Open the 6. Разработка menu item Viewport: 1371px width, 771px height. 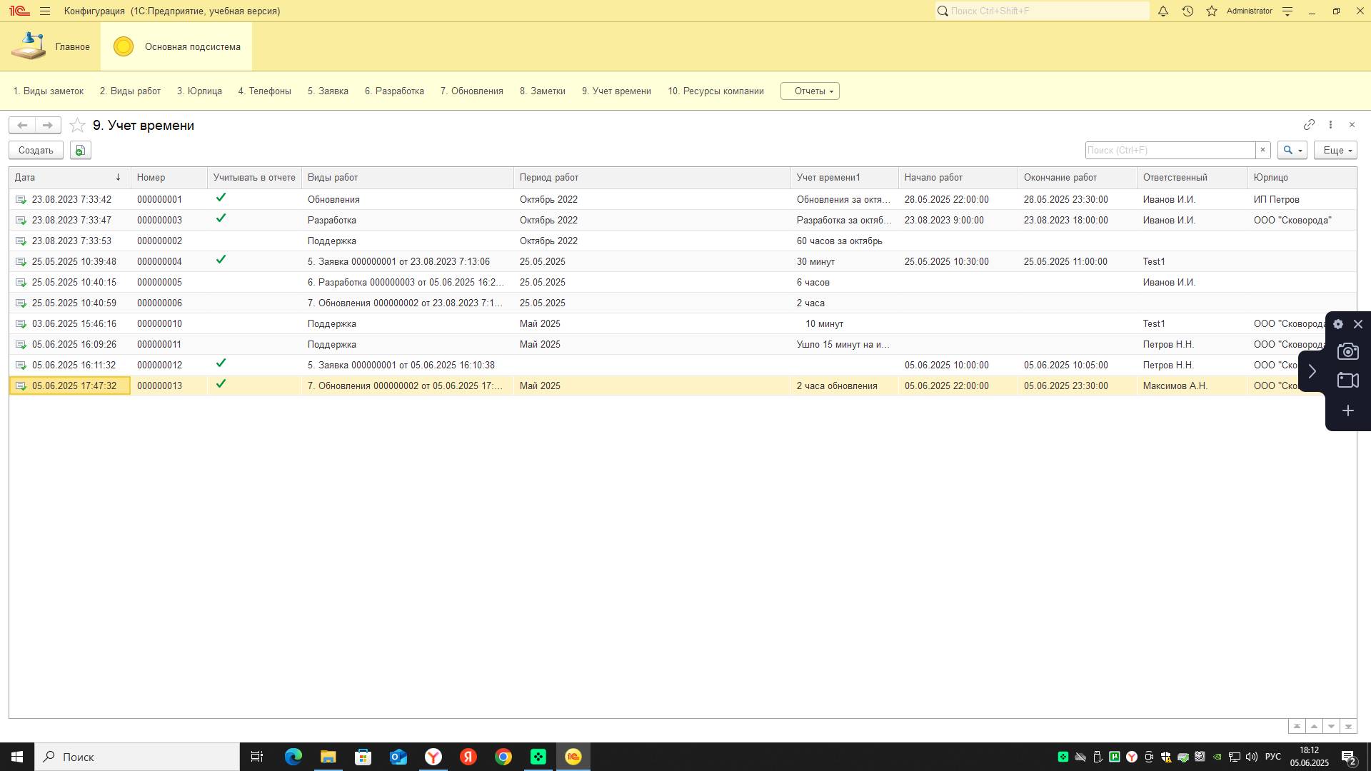pyautogui.click(x=394, y=91)
